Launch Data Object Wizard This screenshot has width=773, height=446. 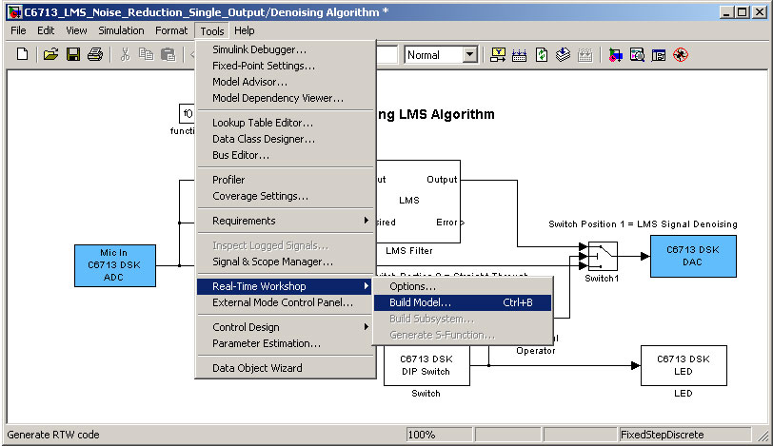coord(286,368)
